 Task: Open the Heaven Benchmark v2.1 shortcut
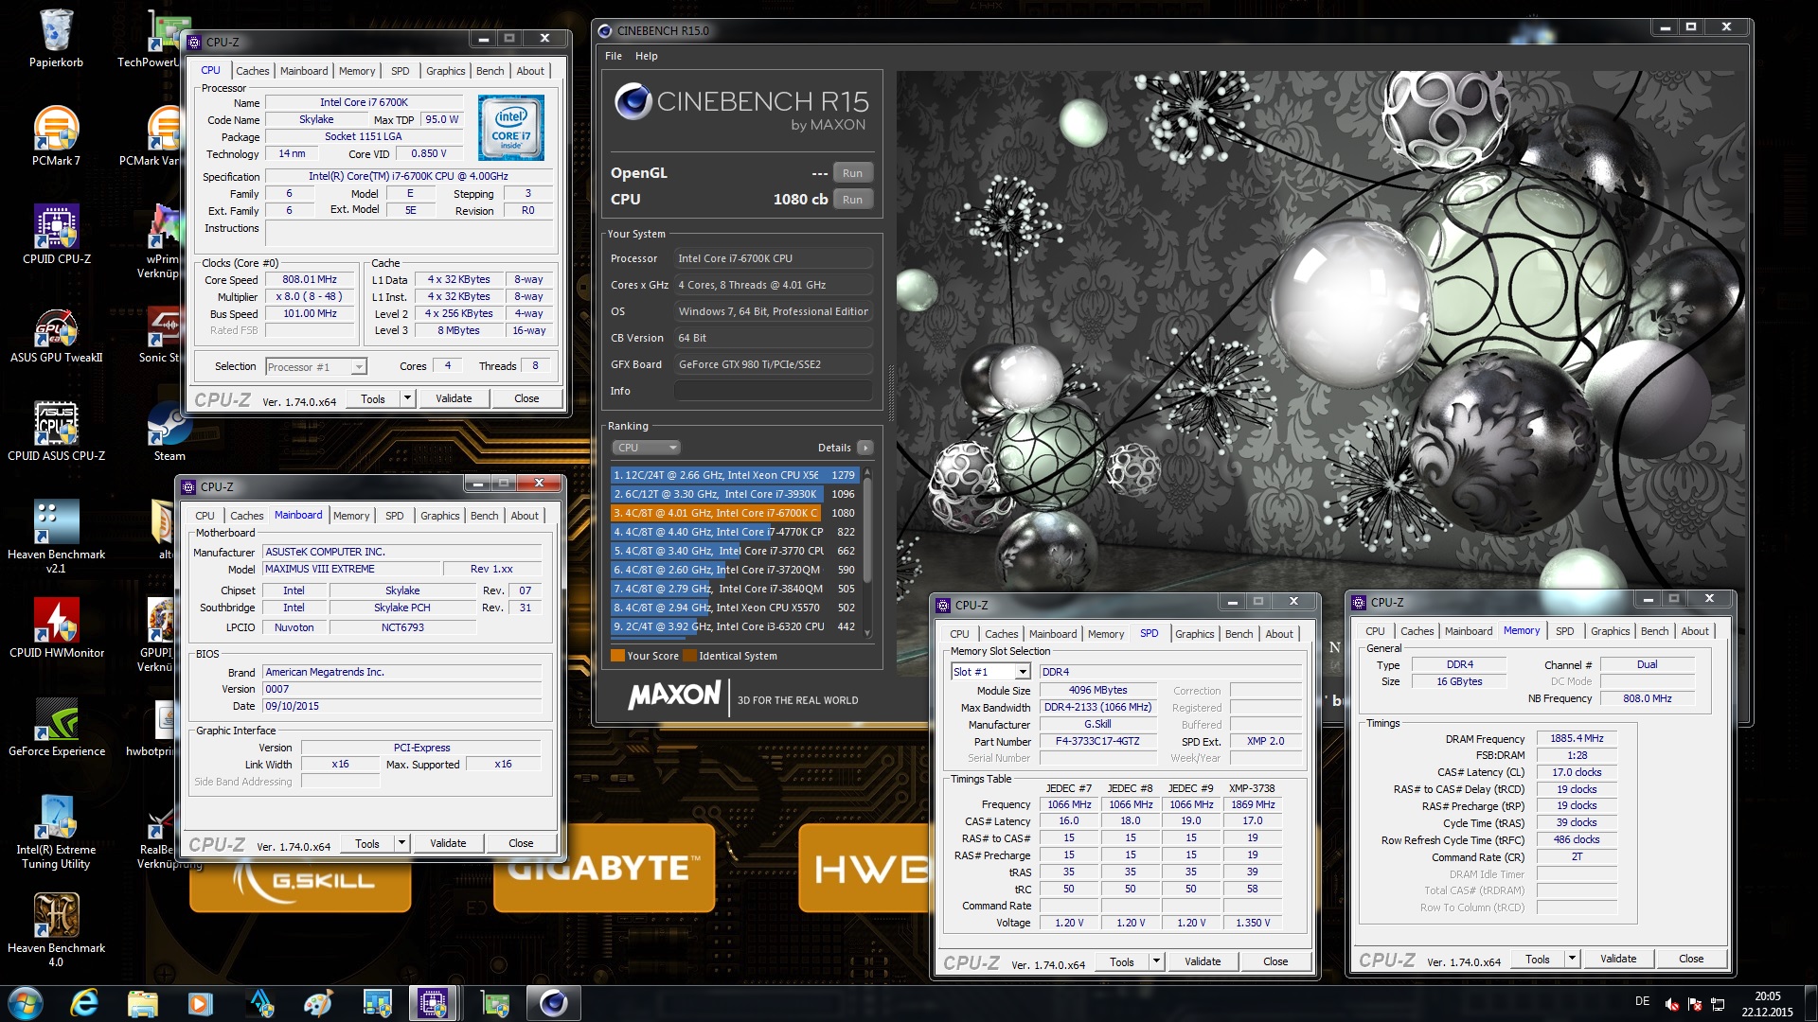pyautogui.click(x=56, y=537)
